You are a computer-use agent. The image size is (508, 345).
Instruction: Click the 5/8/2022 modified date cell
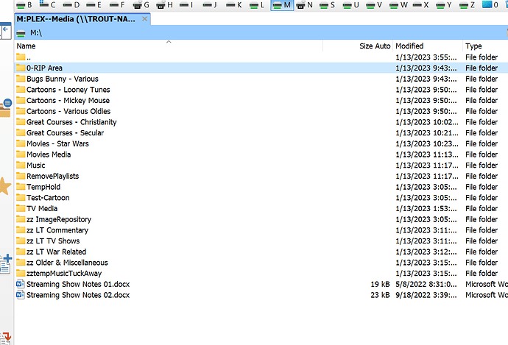coord(426,284)
